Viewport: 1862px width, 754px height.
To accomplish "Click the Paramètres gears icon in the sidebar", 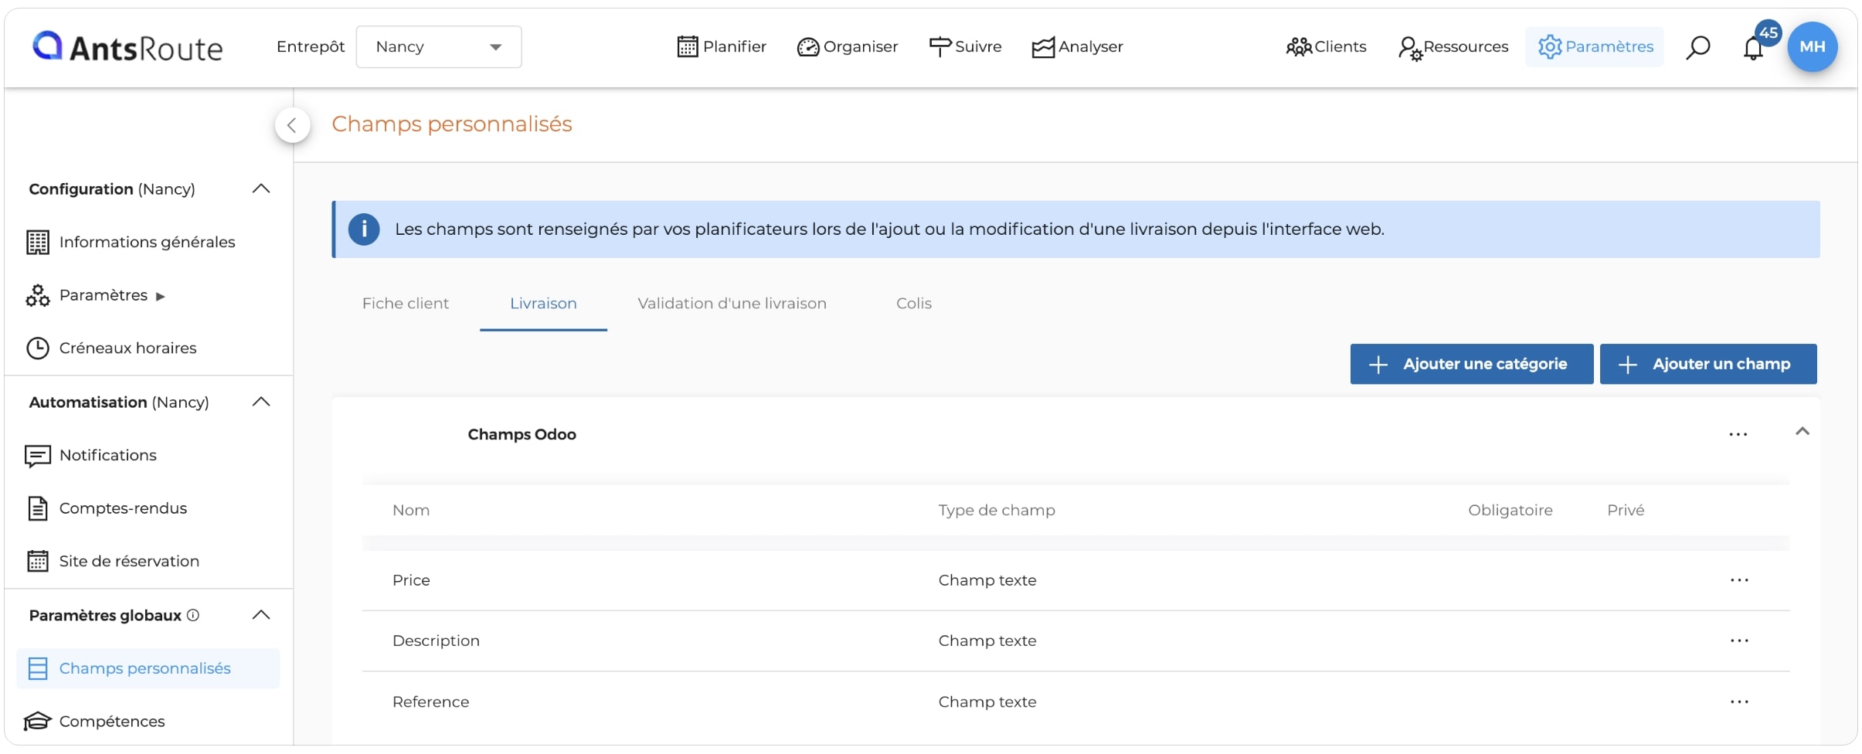I will click(x=38, y=296).
